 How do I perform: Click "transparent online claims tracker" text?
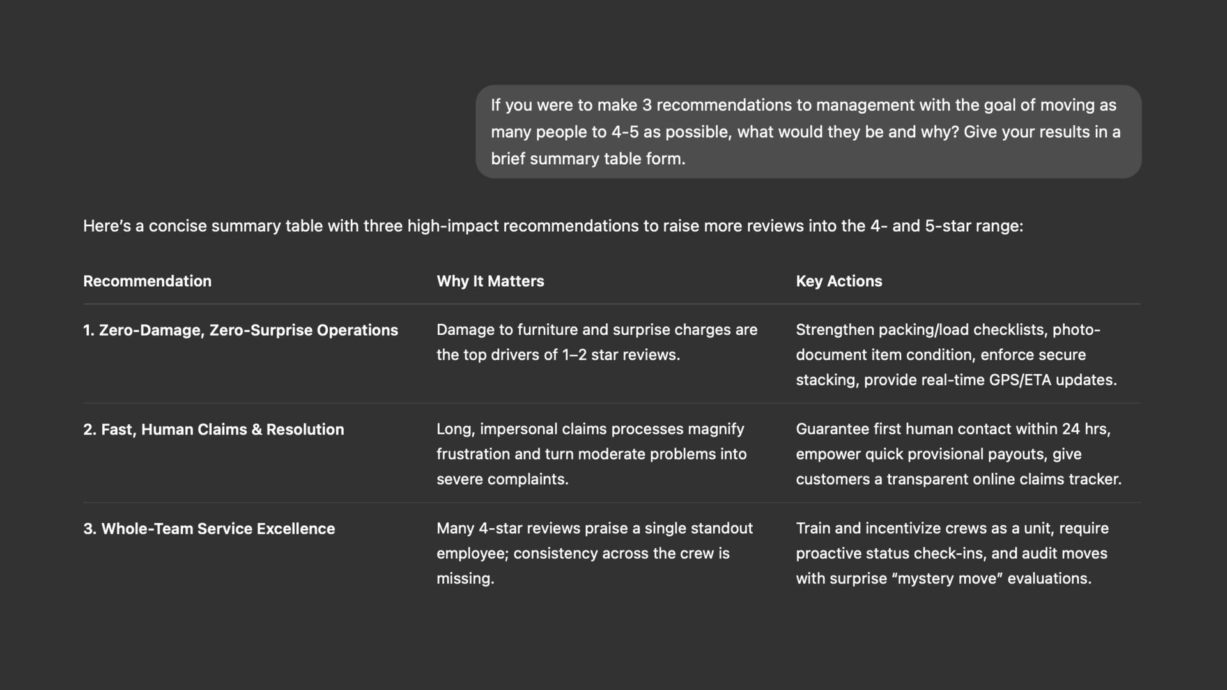click(x=1035, y=479)
